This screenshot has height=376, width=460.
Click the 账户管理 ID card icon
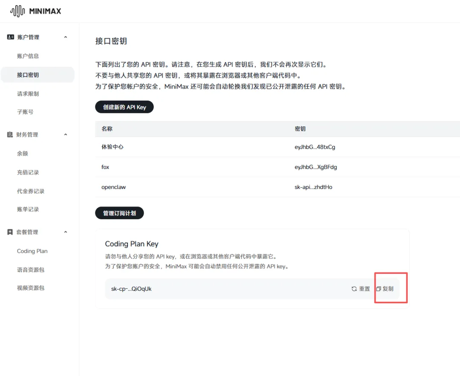pos(11,37)
